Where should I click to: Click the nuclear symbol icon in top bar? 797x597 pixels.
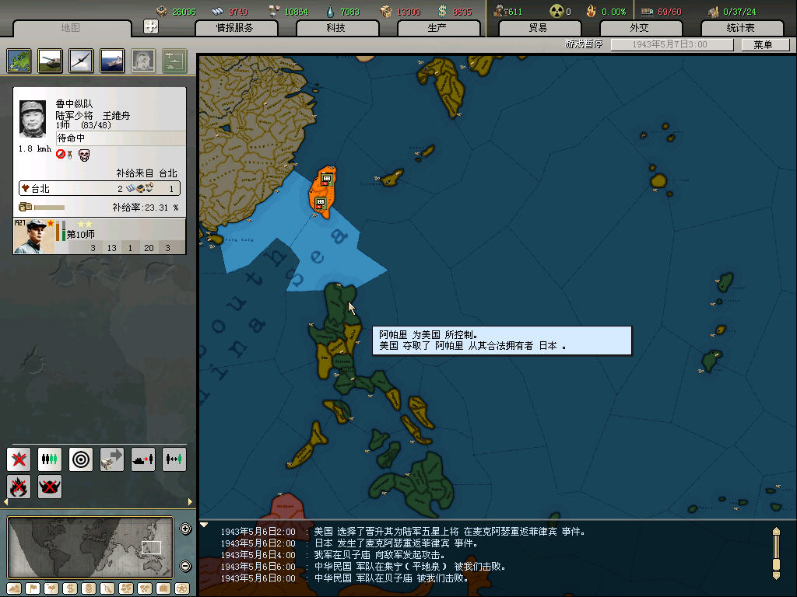[x=556, y=11]
